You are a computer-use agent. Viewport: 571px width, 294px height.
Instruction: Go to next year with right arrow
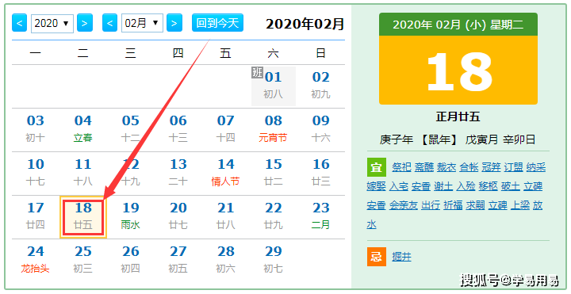point(85,23)
